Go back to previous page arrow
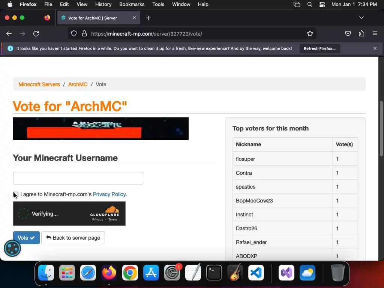The height and width of the screenshot is (288, 384). click(x=9, y=34)
